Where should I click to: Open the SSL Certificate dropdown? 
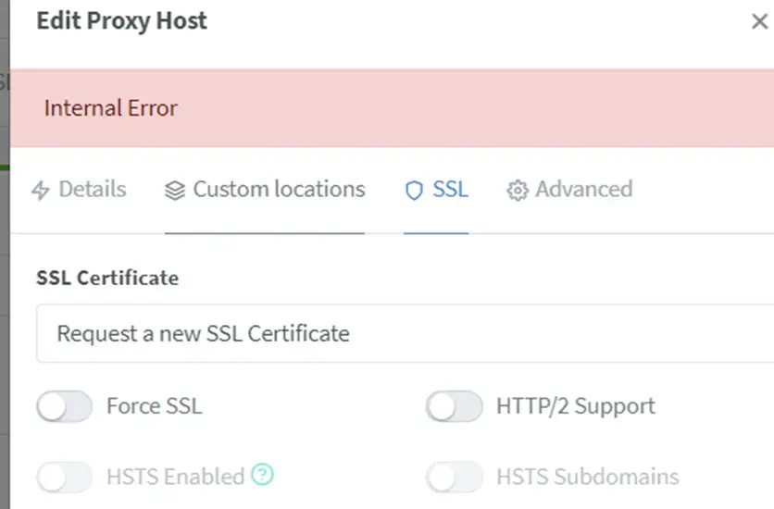click(x=405, y=333)
